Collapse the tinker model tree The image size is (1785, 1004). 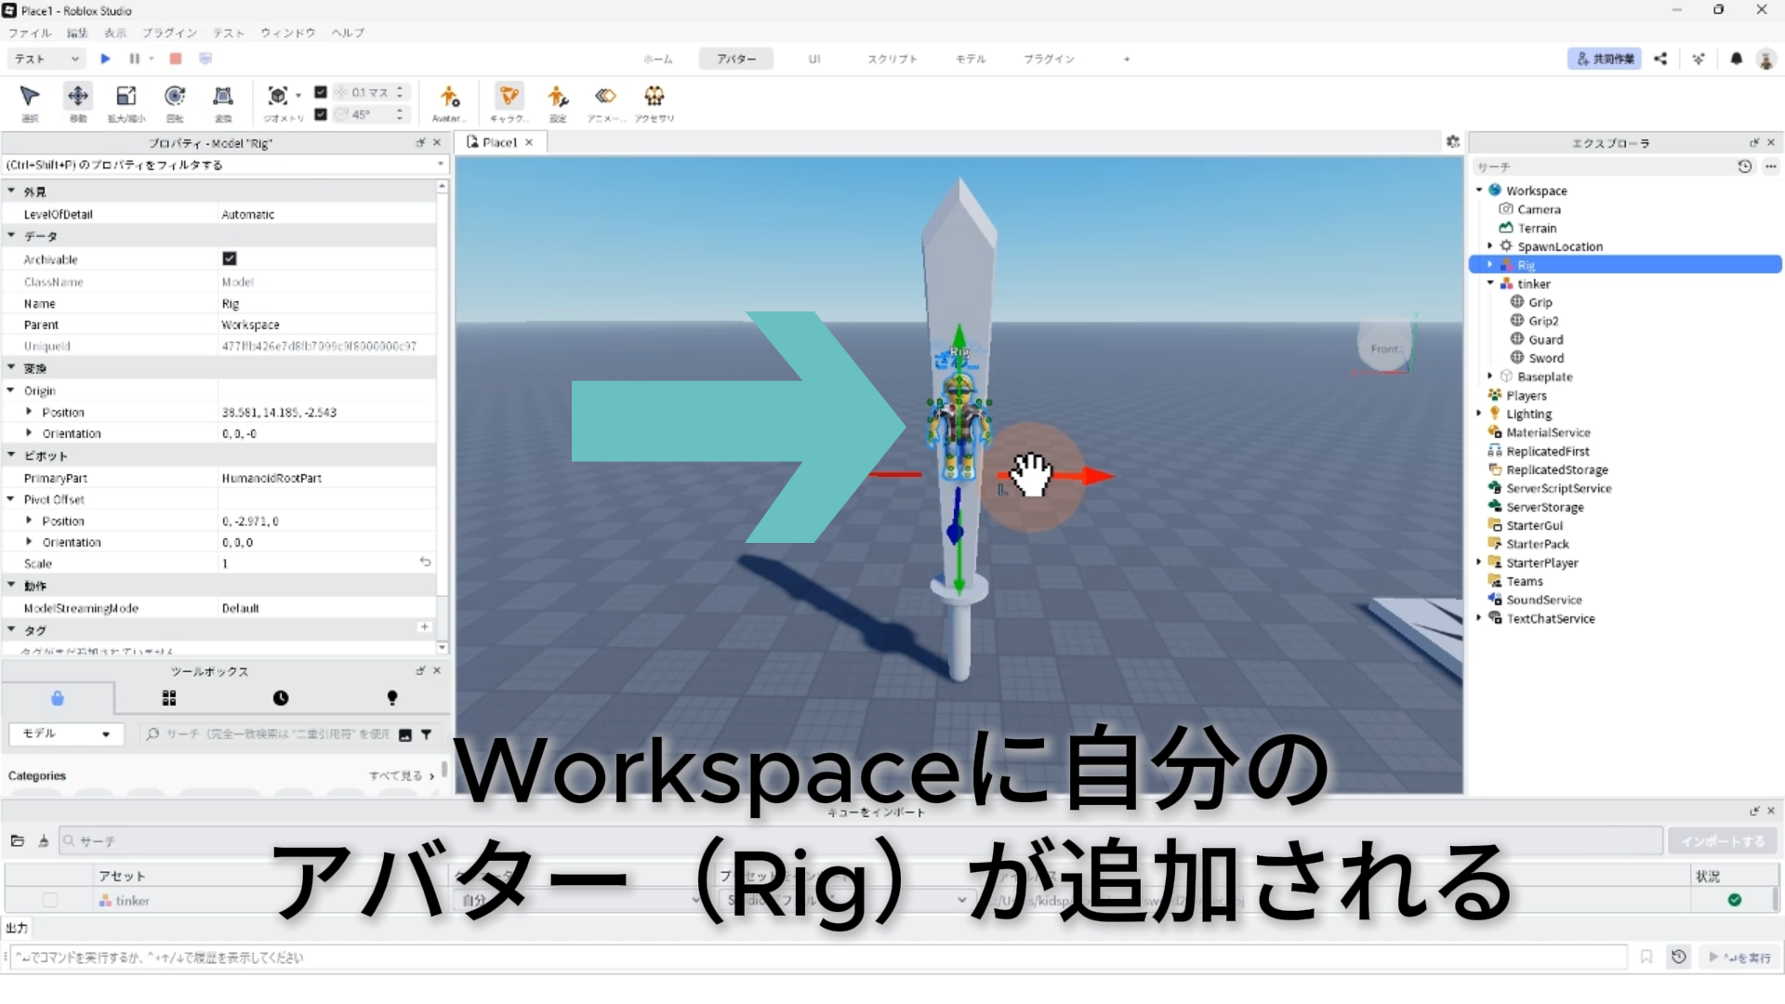click(1490, 284)
